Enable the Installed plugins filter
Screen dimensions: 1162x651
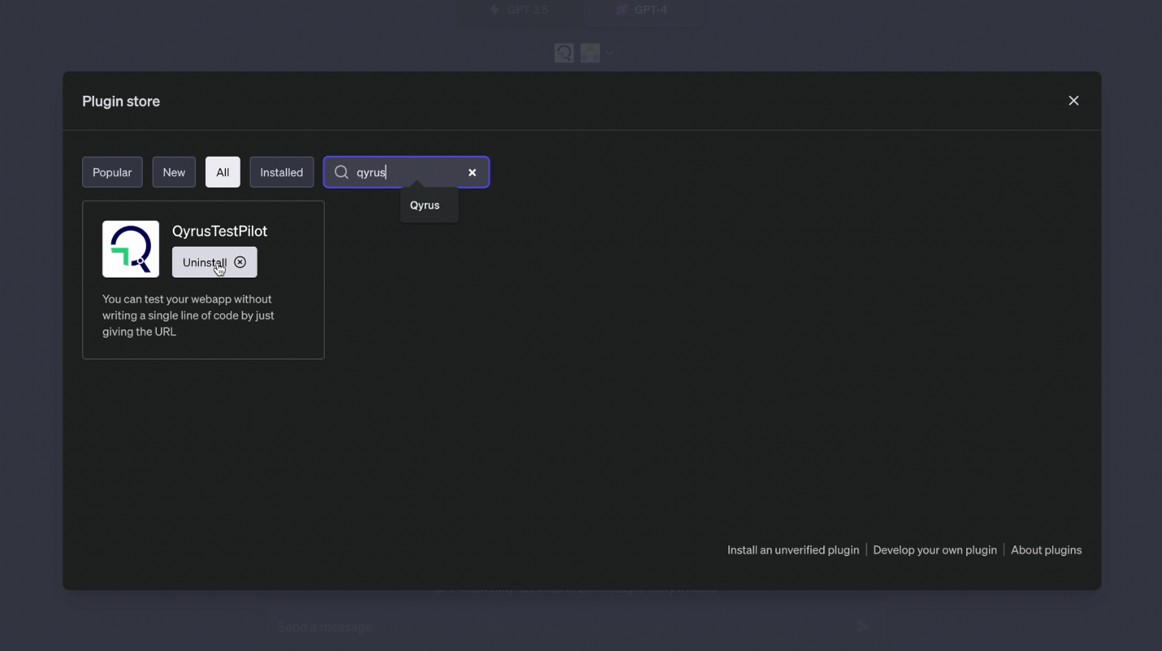(281, 171)
